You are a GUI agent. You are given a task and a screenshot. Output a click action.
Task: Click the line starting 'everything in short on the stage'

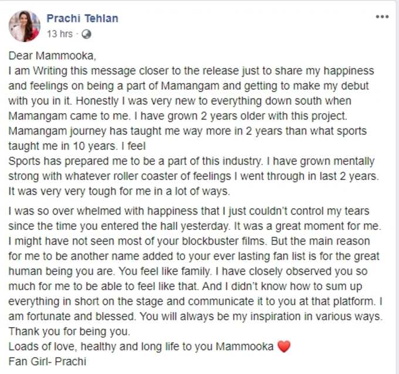pos(195,301)
